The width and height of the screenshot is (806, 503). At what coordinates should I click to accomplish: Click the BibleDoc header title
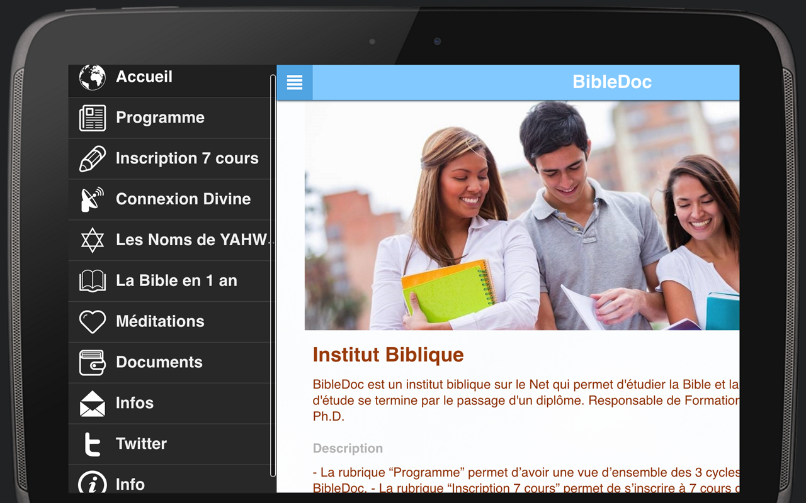(611, 82)
